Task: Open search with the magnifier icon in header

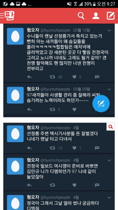Action: click(81, 16)
